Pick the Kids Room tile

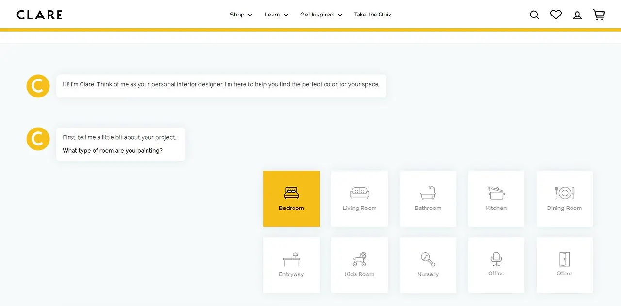(x=360, y=265)
